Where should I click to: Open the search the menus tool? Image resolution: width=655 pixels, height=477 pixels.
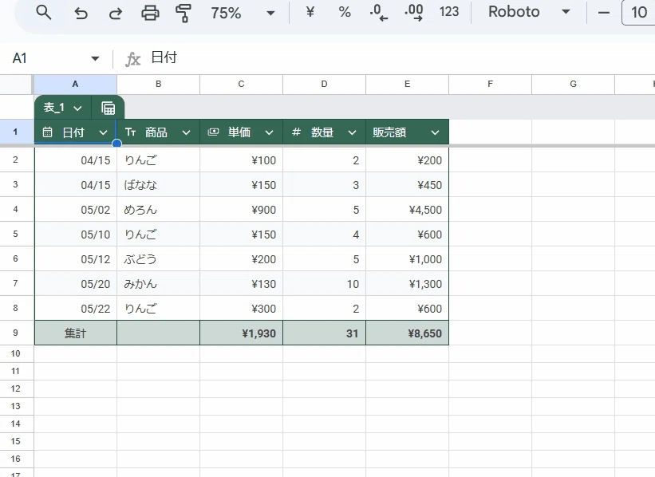[x=43, y=13]
